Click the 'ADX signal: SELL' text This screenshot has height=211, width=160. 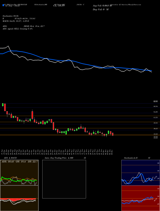pos(11,29)
